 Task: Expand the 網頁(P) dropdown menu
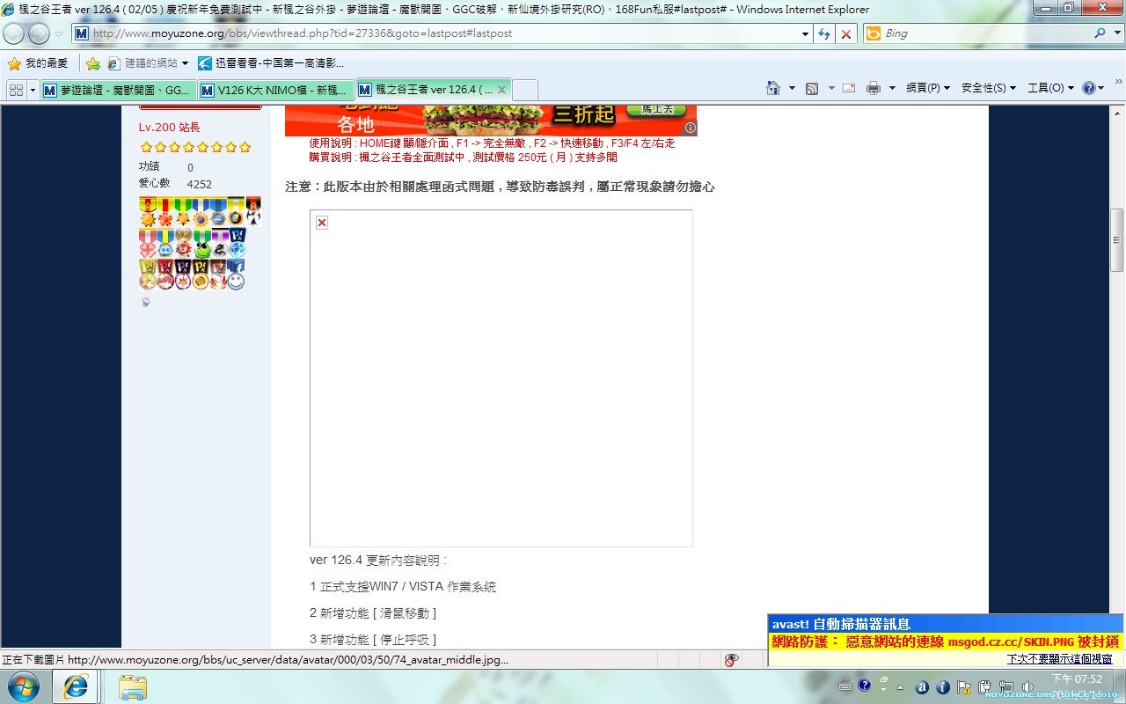point(928,88)
